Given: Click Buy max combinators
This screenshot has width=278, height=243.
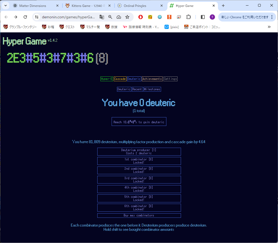Looking at the screenshot, I should pyautogui.click(x=139, y=215).
